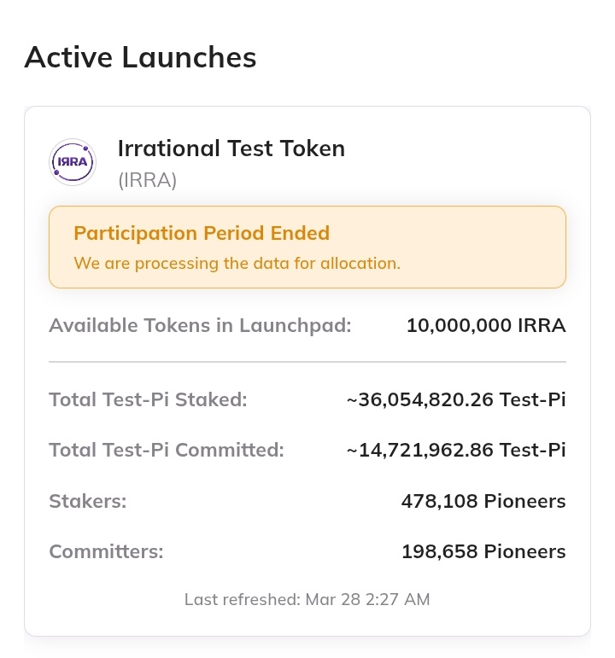The height and width of the screenshot is (658, 615).
Task: Click the Total Test-Pi Committed label
Action: (166, 450)
